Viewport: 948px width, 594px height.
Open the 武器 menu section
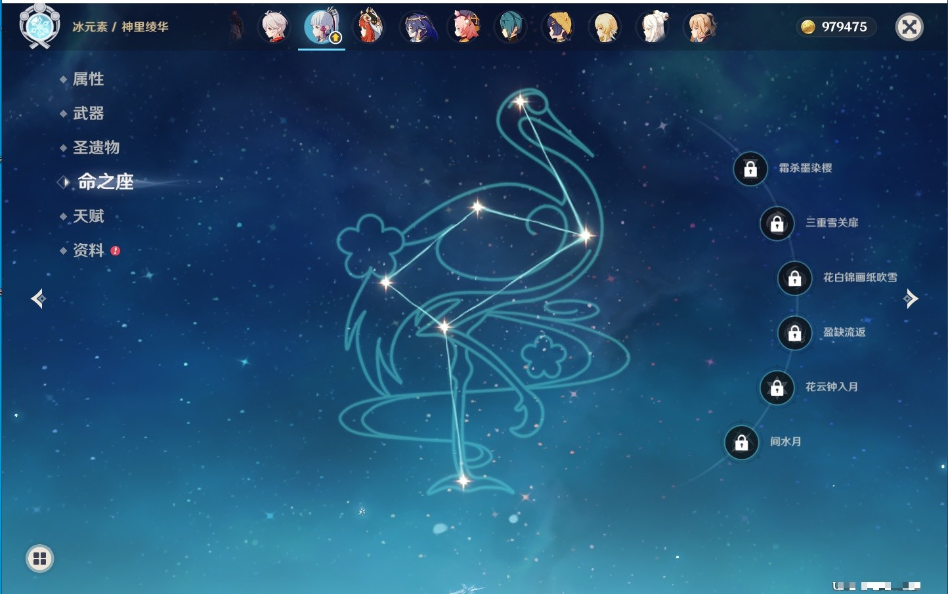(88, 114)
